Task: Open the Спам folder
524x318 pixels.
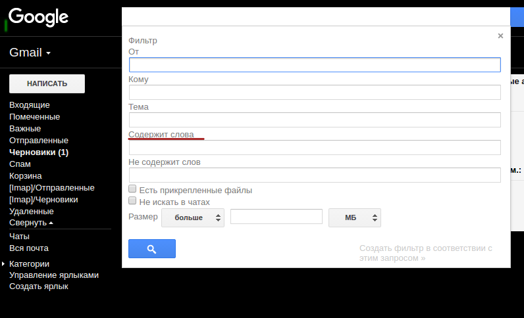Action: (x=20, y=164)
